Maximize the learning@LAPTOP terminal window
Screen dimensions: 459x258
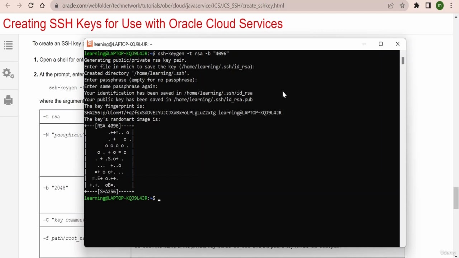tap(381, 44)
